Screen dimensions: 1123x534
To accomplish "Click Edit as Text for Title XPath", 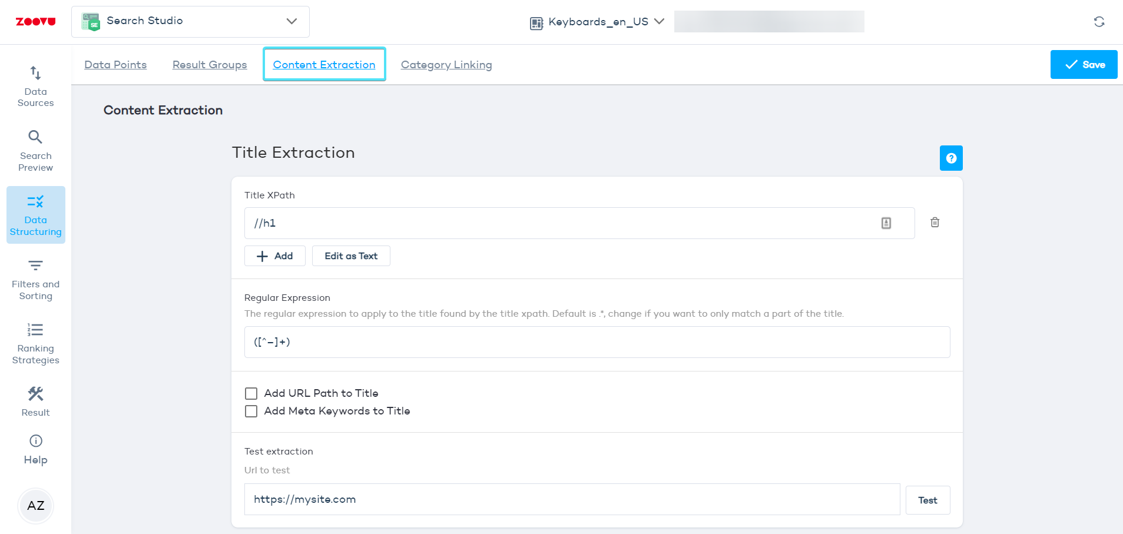I will (351, 256).
